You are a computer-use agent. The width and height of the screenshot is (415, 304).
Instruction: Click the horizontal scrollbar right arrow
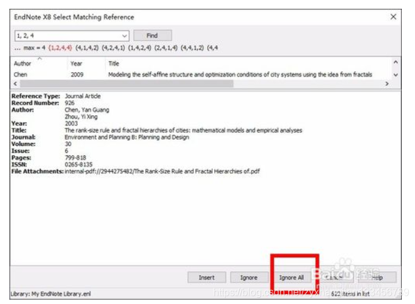click(387, 84)
